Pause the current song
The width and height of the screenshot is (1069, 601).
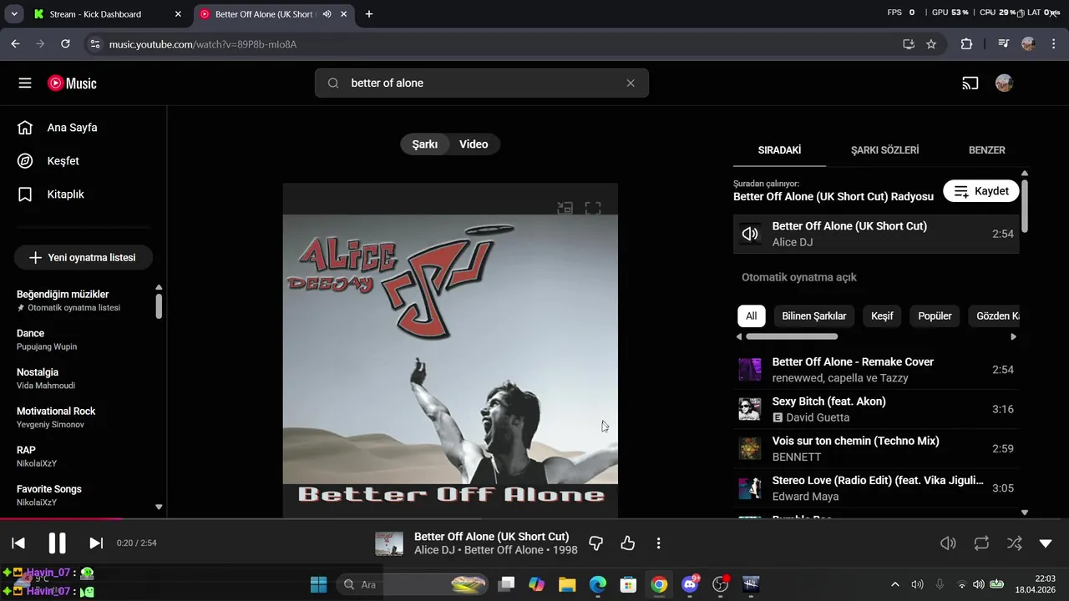coord(57,543)
